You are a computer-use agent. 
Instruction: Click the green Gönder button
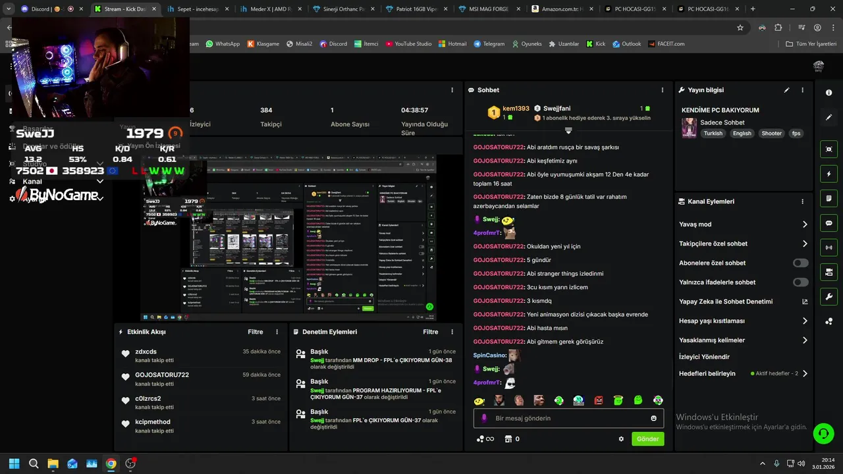pos(648,439)
